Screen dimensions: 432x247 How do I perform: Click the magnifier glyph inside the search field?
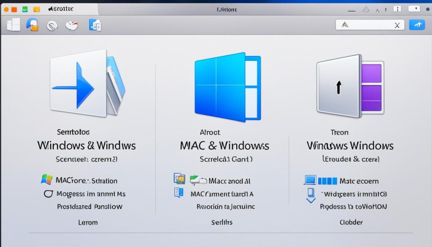tap(345, 25)
